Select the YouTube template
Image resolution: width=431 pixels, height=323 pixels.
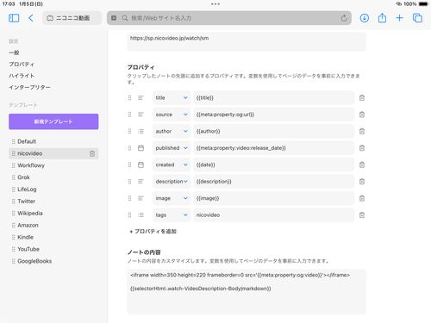(x=53, y=249)
